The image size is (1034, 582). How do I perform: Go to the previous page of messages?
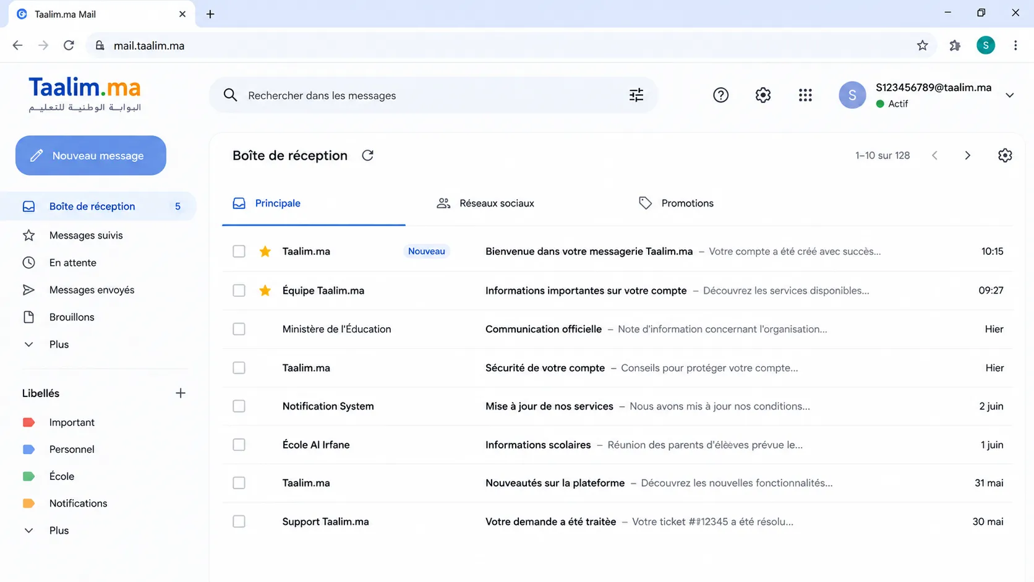pos(934,156)
